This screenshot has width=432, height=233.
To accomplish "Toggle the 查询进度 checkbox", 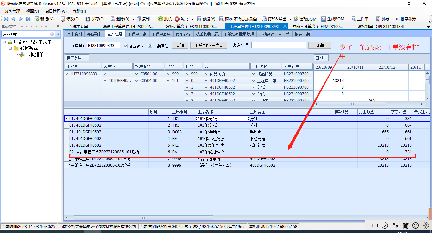I will point(126,46).
